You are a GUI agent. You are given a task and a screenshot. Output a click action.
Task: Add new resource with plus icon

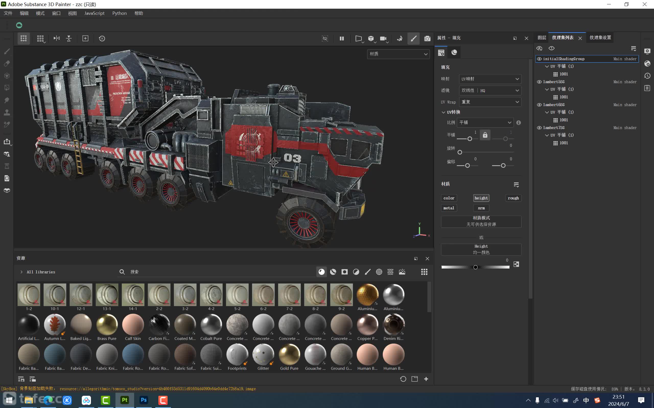click(x=426, y=379)
